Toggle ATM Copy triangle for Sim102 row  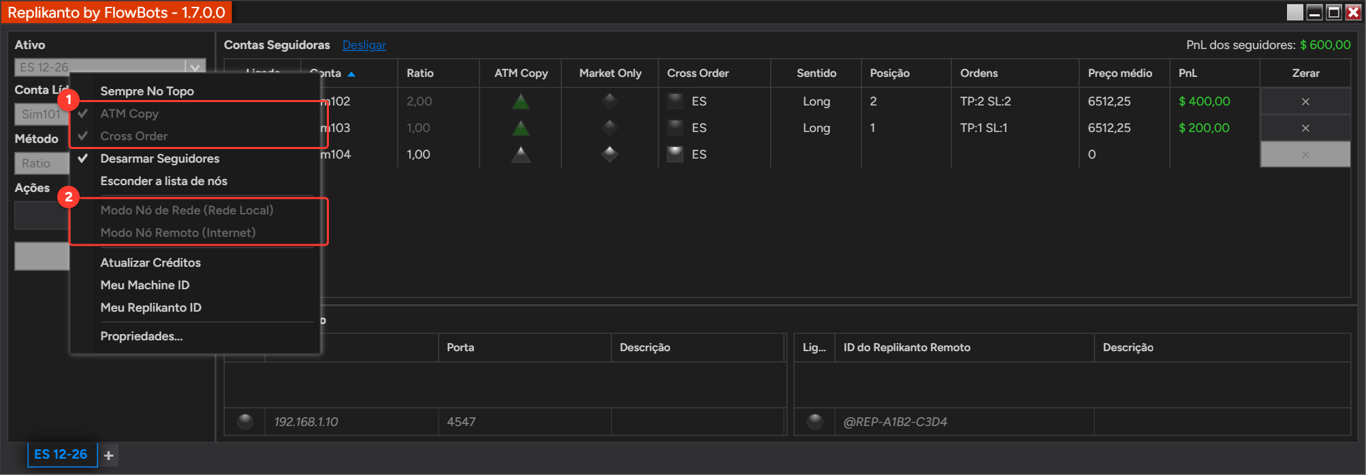click(520, 101)
